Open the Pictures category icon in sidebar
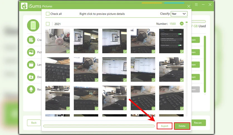 pos(31,52)
